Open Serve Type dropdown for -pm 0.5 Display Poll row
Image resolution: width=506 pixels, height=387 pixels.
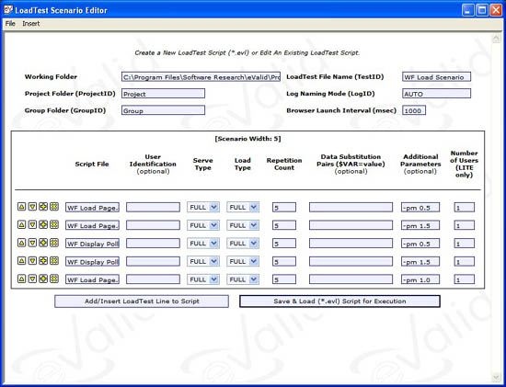point(203,244)
